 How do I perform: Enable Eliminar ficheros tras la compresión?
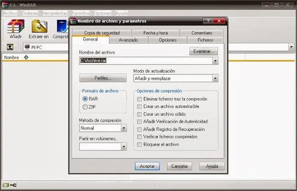pyautogui.click(x=140, y=99)
